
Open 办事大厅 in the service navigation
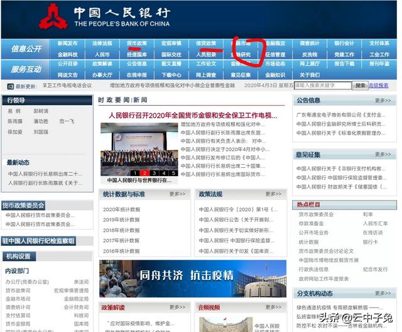coord(102,75)
